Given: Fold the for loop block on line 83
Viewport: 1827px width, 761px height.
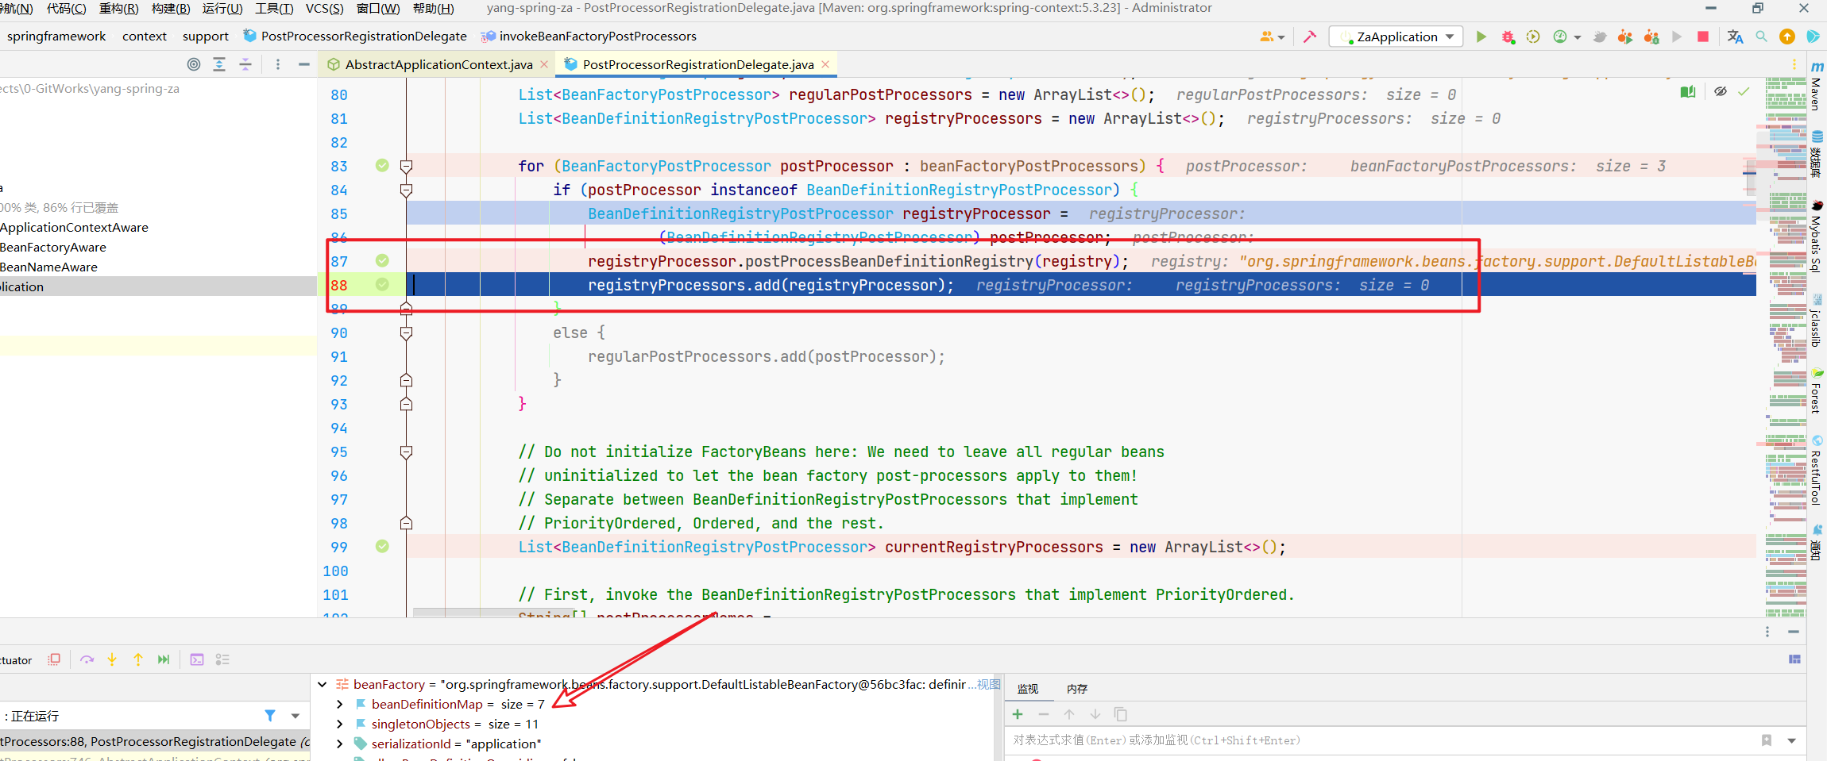Looking at the screenshot, I should tap(406, 166).
